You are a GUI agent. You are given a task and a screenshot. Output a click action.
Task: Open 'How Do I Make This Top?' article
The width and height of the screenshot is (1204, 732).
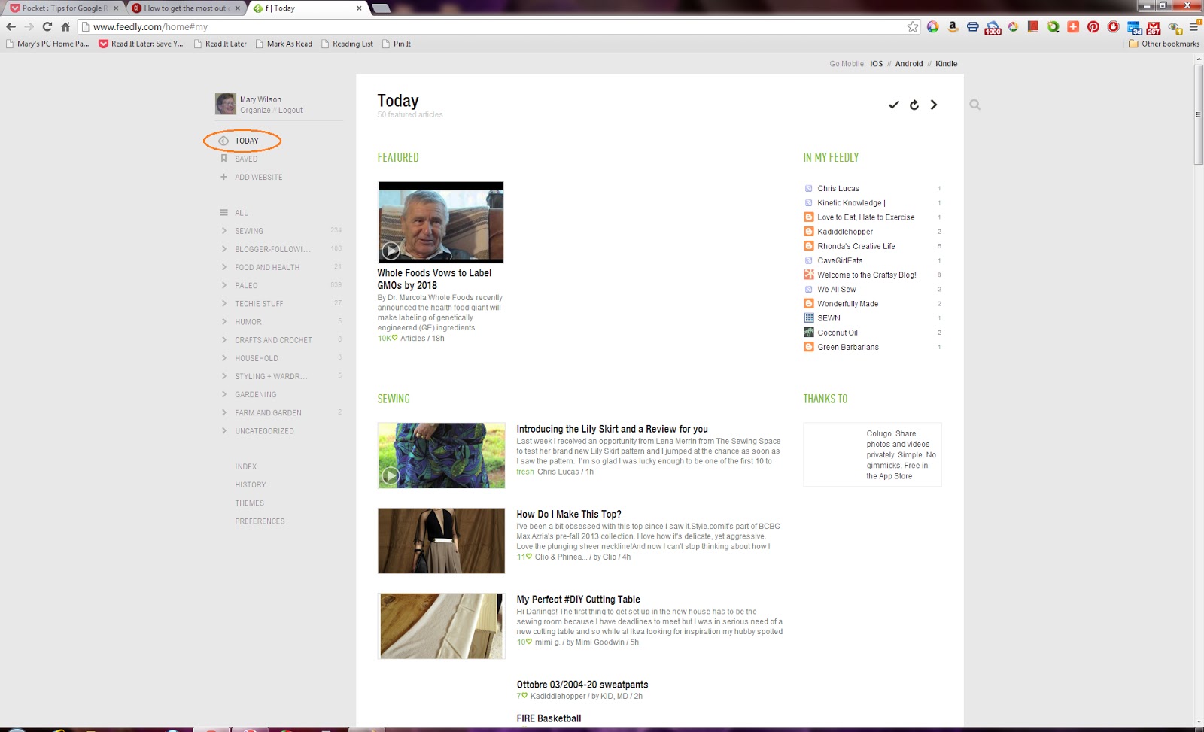point(569,515)
